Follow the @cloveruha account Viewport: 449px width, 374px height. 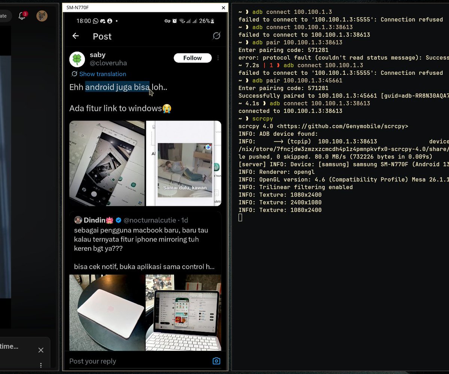click(x=192, y=58)
